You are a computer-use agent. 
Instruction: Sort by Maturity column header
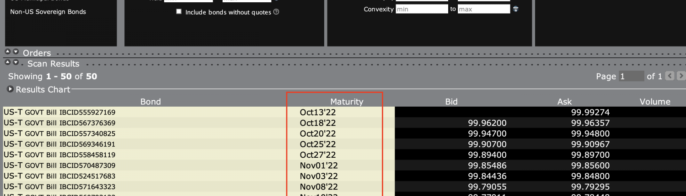pos(346,102)
